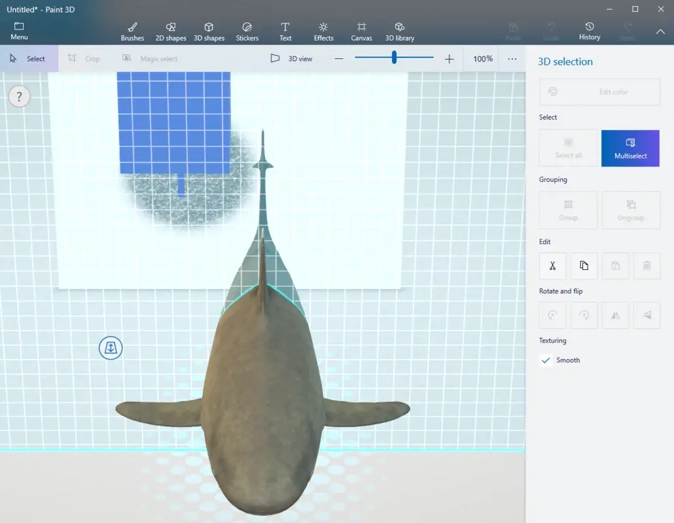Screen dimensions: 674x523
Task: Adjust the zoom slider
Action: pos(393,58)
